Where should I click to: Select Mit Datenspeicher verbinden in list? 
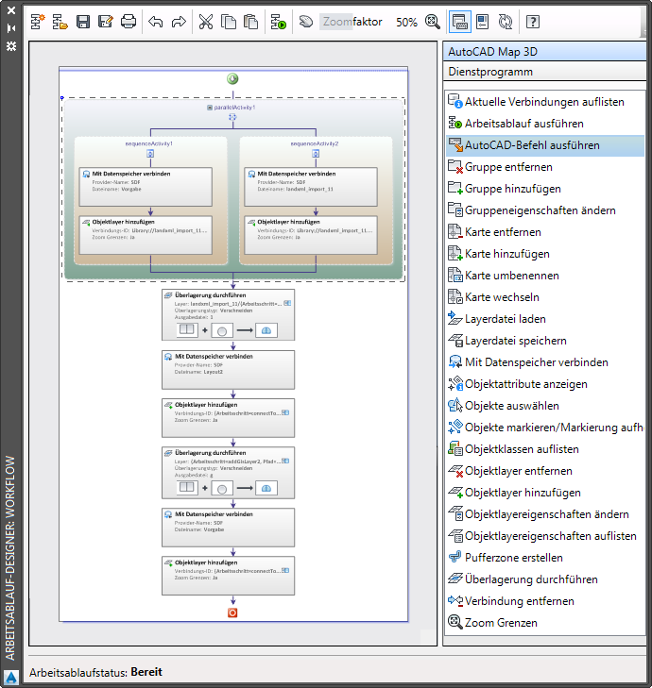[545, 362]
